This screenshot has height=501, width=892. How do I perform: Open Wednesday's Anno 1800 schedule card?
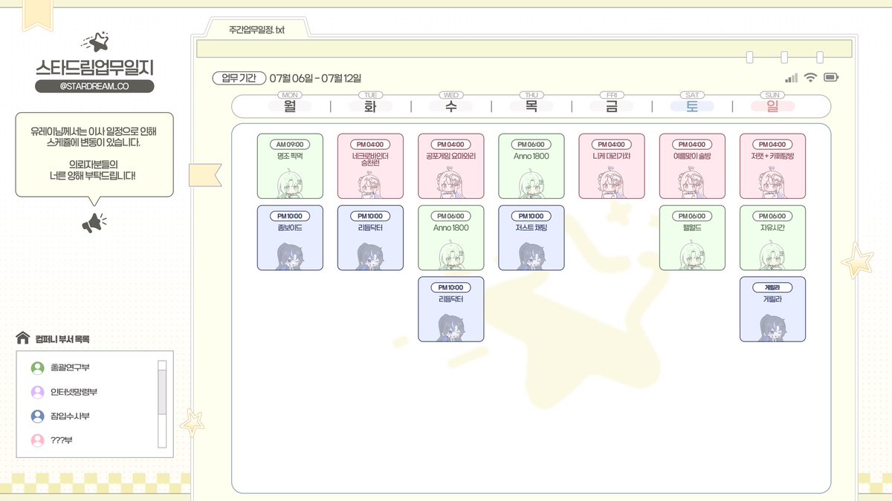(x=450, y=238)
